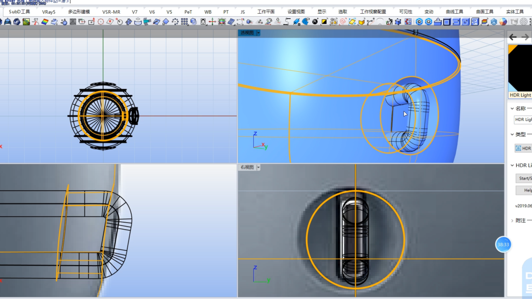This screenshot has width=532, height=299.
Task: Select the 设置视图 tab
Action: [x=296, y=12]
